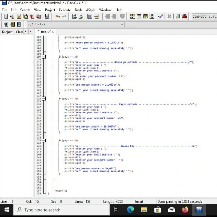Open the AStyle menu
The image size is (217, 217).
[x=90, y=10]
